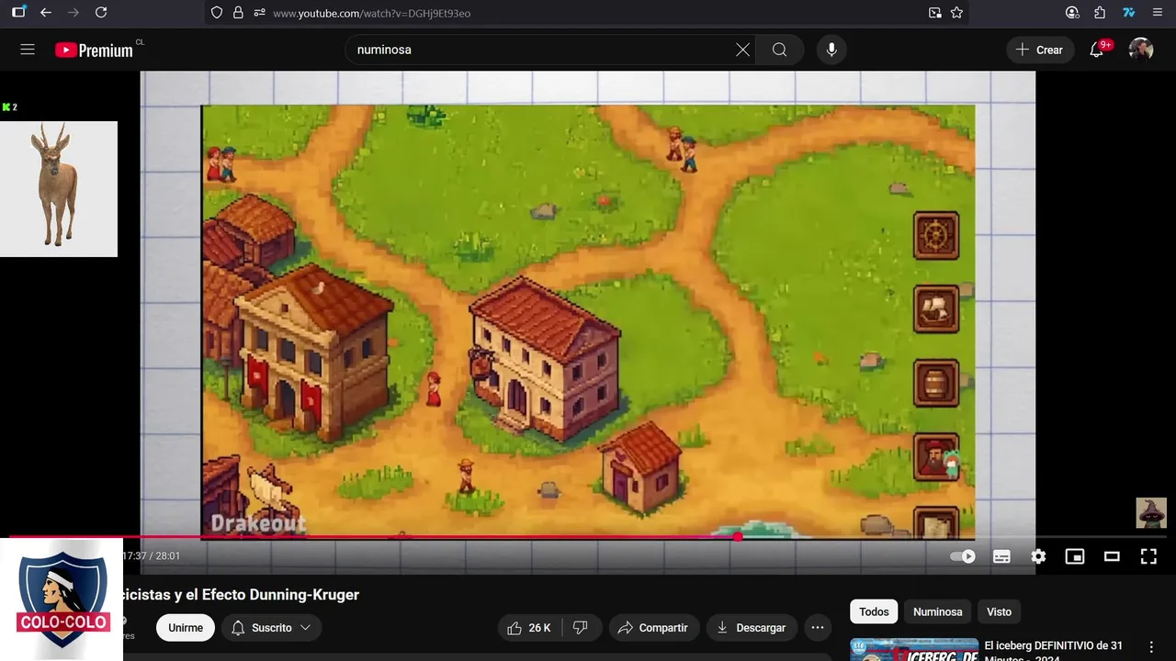
Task: Click the Efecto Dunning-Kruger video title
Action: click(x=241, y=595)
